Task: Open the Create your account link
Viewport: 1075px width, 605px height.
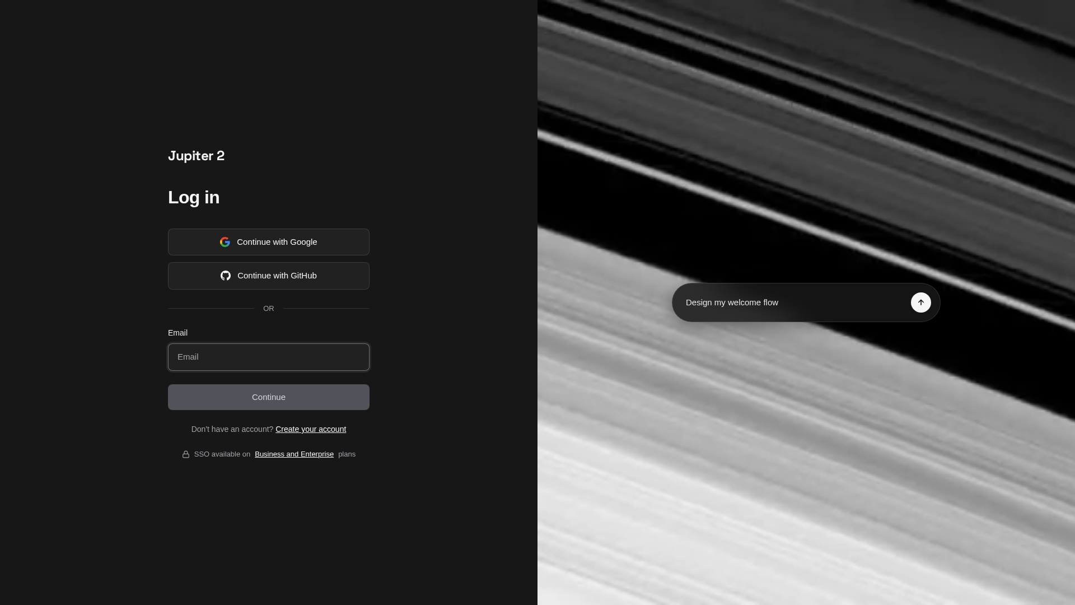Action: (311, 429)
